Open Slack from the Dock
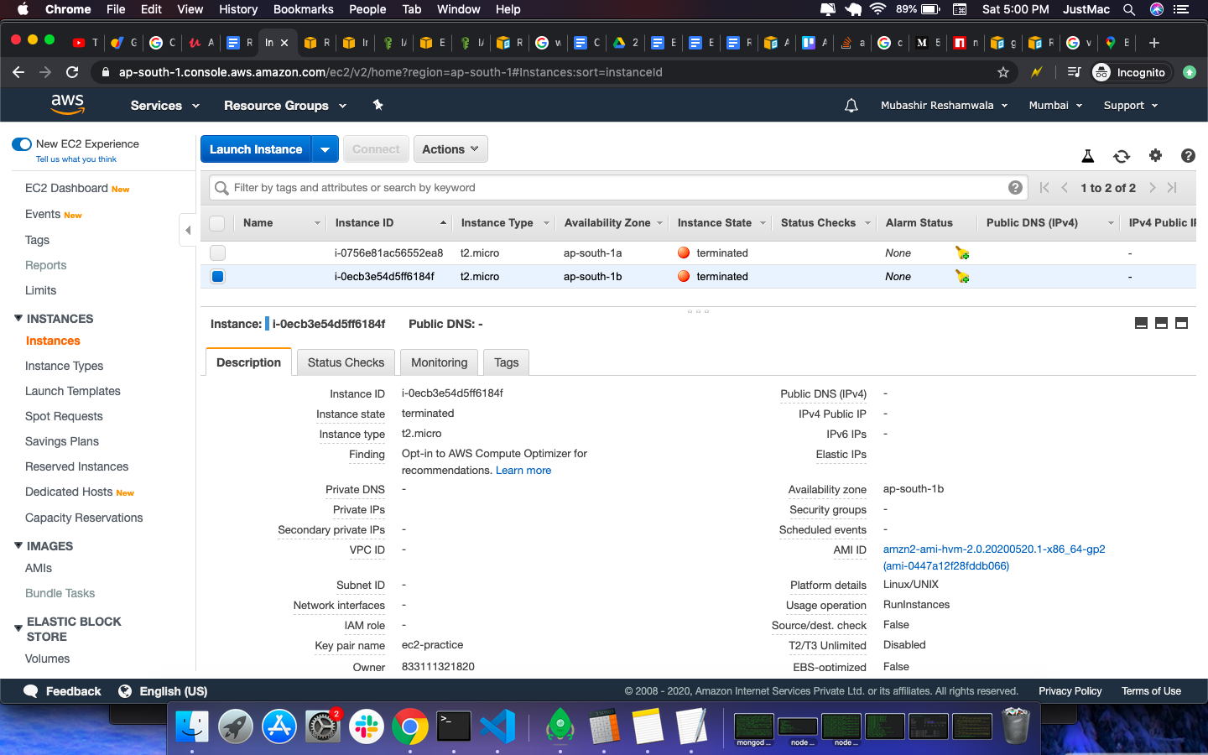 click(367, 726)
